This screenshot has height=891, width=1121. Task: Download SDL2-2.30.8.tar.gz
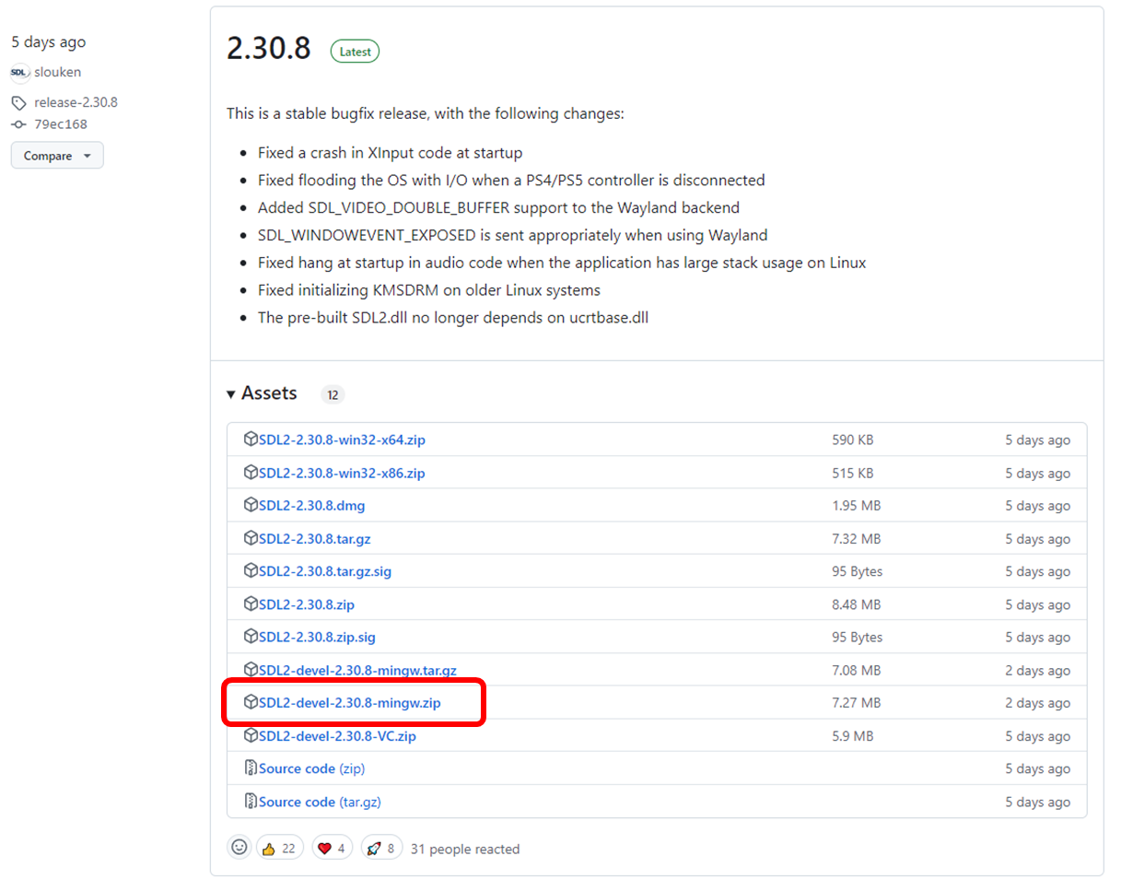point(315,539)
